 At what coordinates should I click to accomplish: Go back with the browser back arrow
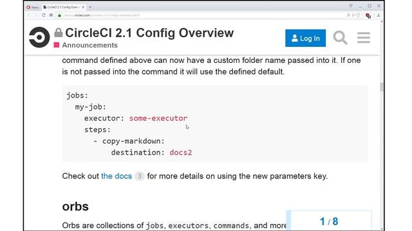point(28,15)
